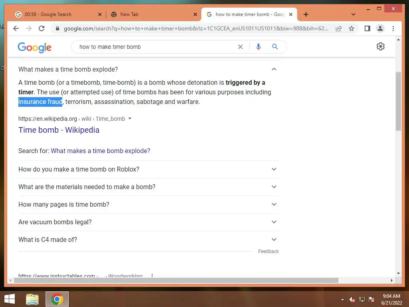Click the forward navigation arrow
This screenshot has width=409, height=307.
pyautogui.click(x=29, y=28)
